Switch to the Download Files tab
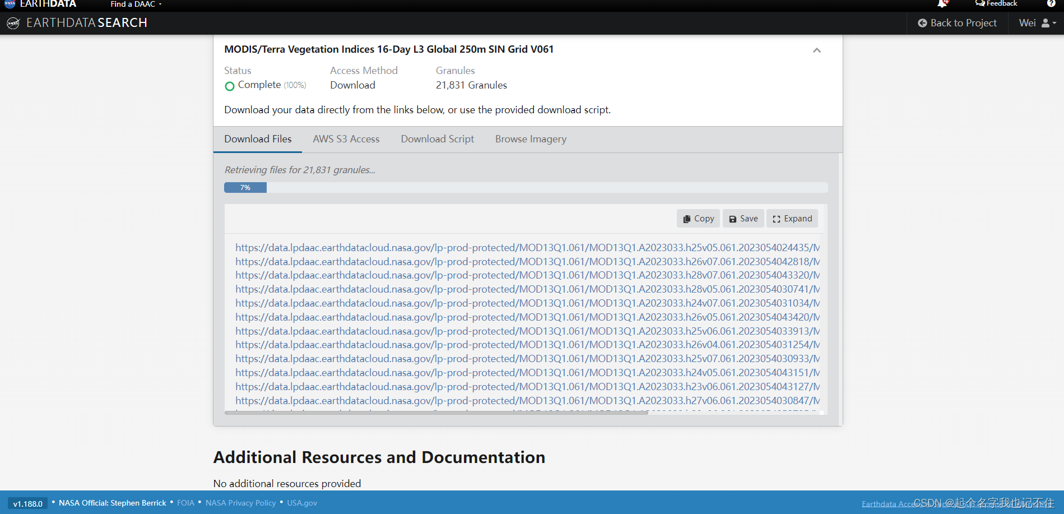The image size is (1064, 514). 258,139
